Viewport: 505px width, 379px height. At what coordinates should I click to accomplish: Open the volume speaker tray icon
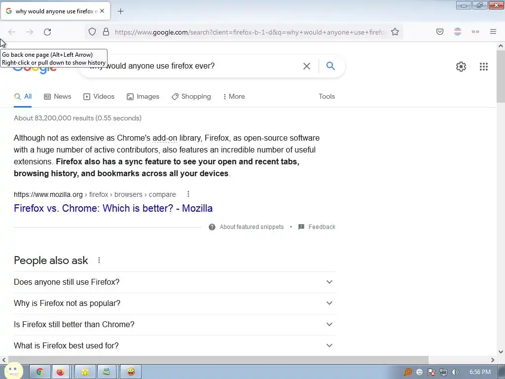(455, 372)
